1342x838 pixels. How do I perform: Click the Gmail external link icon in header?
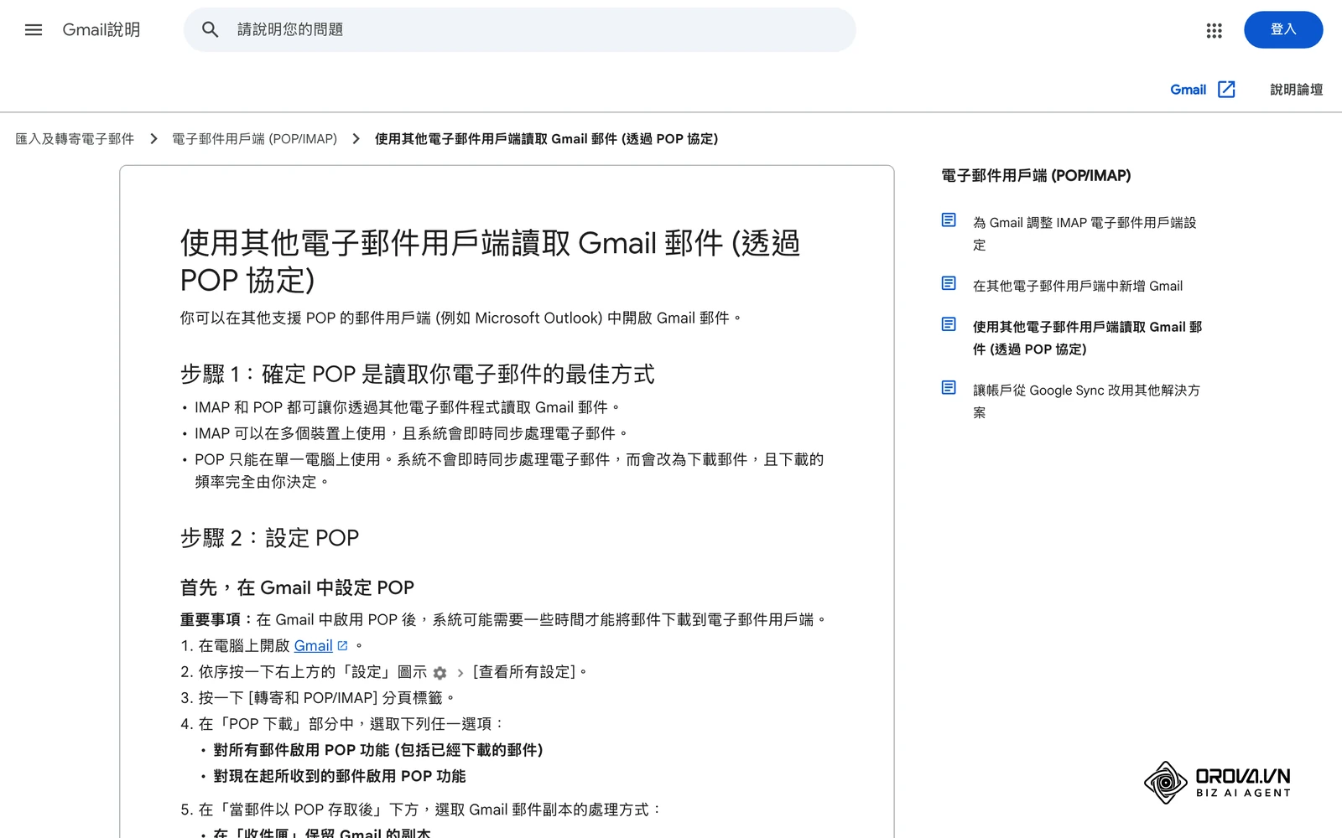click(x=1226, y=90)
